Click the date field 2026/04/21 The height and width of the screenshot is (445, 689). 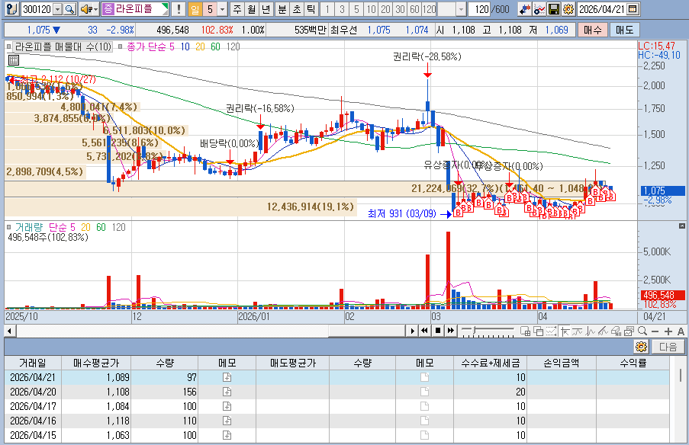(601, 9)
